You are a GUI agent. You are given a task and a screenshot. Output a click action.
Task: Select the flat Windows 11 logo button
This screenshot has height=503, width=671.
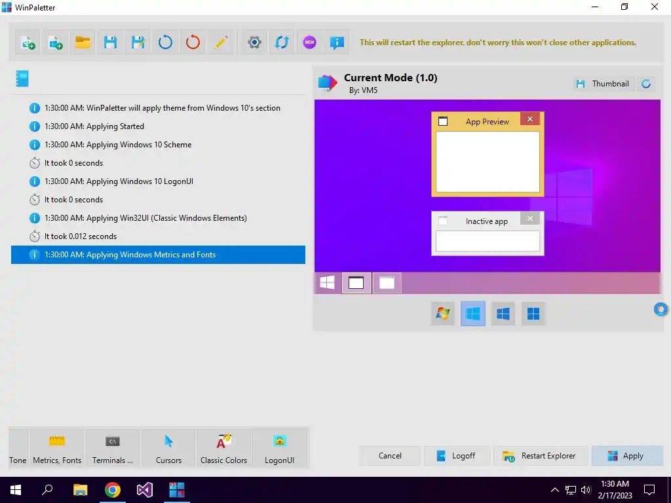(x=533, y=314)
